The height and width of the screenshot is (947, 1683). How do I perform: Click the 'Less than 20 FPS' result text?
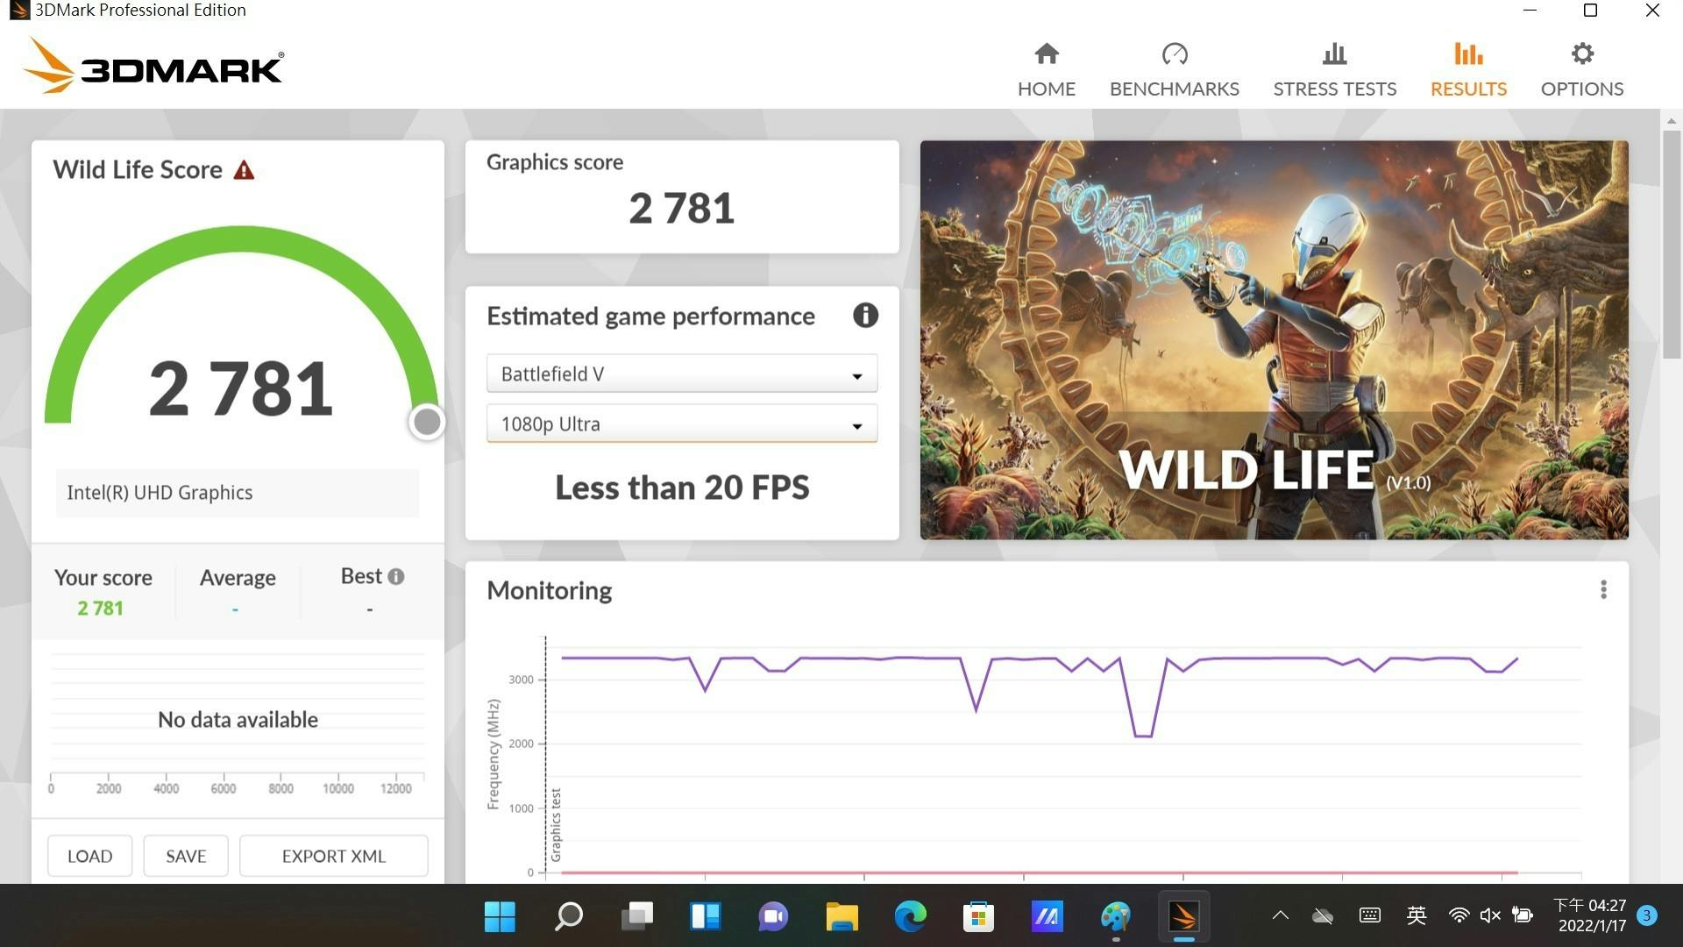click(682, 488)
